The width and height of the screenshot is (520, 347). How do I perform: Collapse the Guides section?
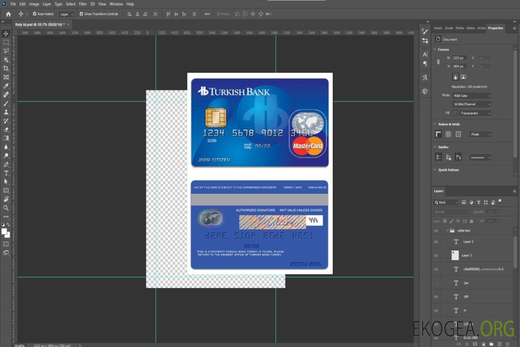[x=435, y=147]
